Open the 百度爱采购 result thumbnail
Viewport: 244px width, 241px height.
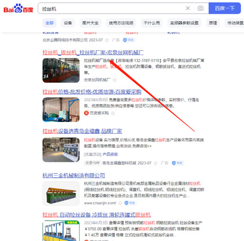tap(61, 110)
